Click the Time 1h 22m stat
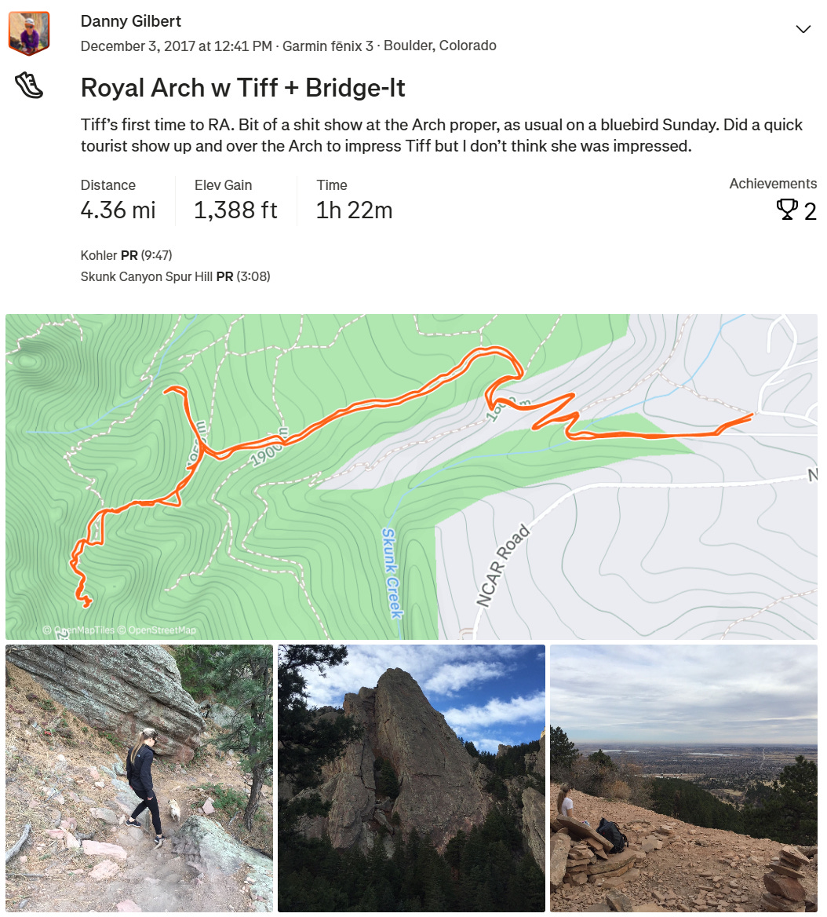The image size is (827, 917). tap(354, 201)
